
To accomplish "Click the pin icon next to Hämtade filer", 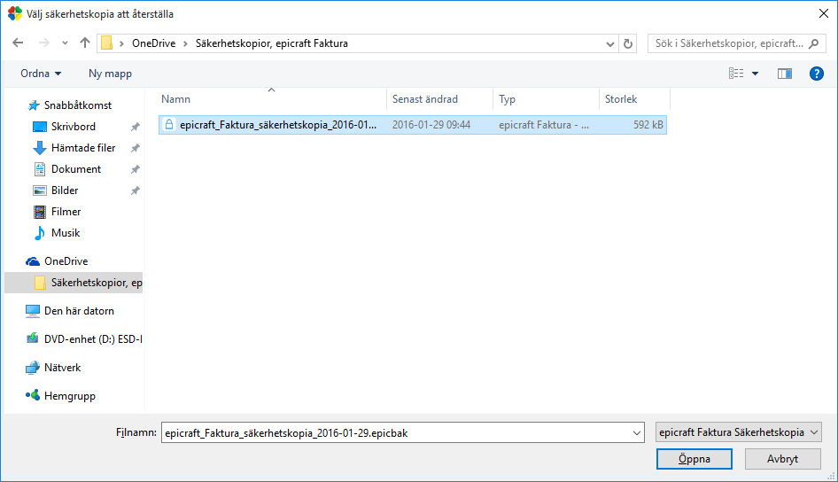I will tap(136, 148).
